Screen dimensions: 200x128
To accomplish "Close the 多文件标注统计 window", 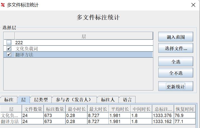I will pyautogui.click(x=193, y=5).
